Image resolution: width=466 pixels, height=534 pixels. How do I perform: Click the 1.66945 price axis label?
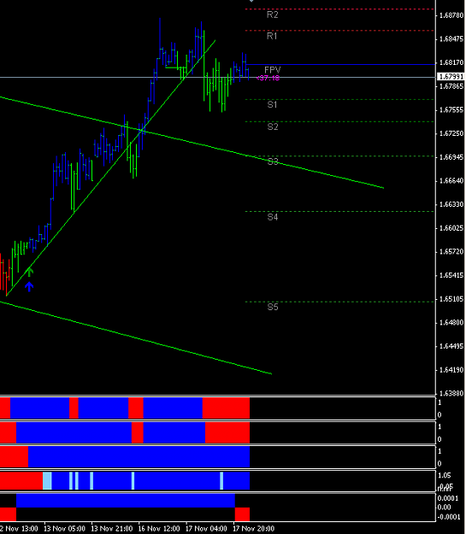(x=451, y=157)
